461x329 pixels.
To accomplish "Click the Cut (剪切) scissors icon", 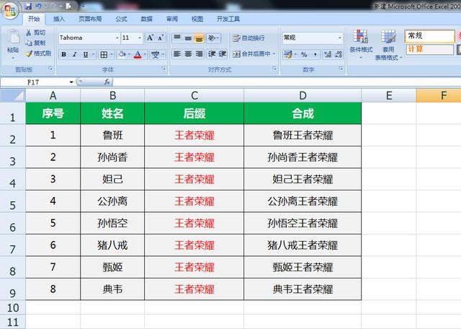I will click(29, 32).
